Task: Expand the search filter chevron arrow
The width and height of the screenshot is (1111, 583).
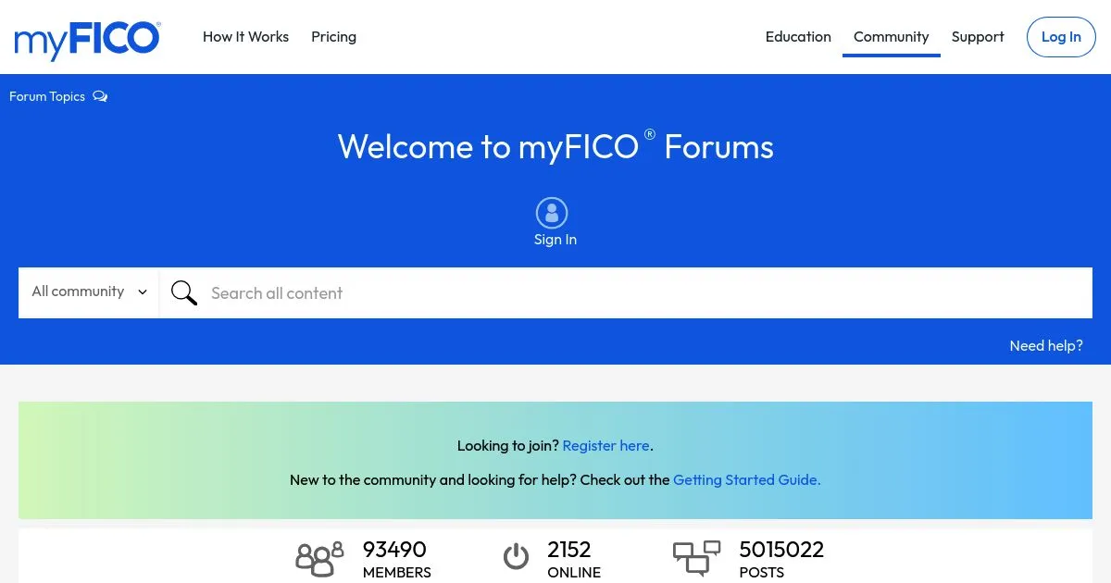Action: [x=142, y=291]
